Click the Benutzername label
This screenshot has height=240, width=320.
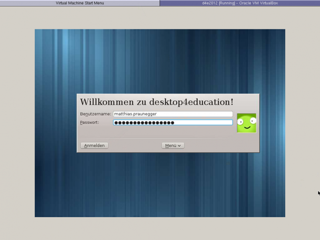tap(96, 114)
